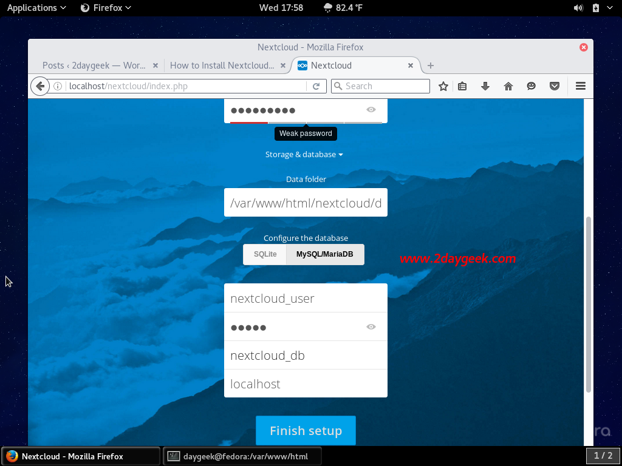Viewport: 622px width, 466px height.
Task: Click the Configure the database label
Action: point(306,238)
